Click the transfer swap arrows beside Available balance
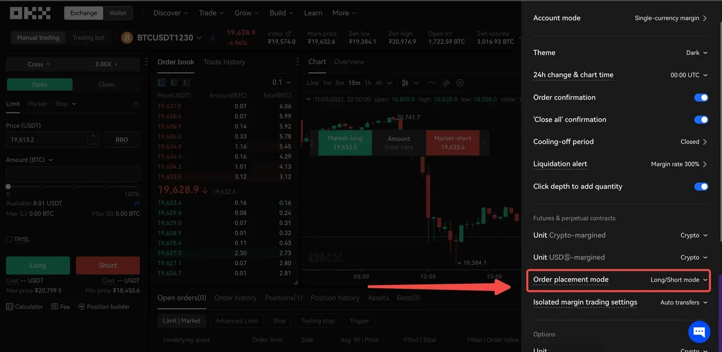The image size is (722, 352). (137, 203)
